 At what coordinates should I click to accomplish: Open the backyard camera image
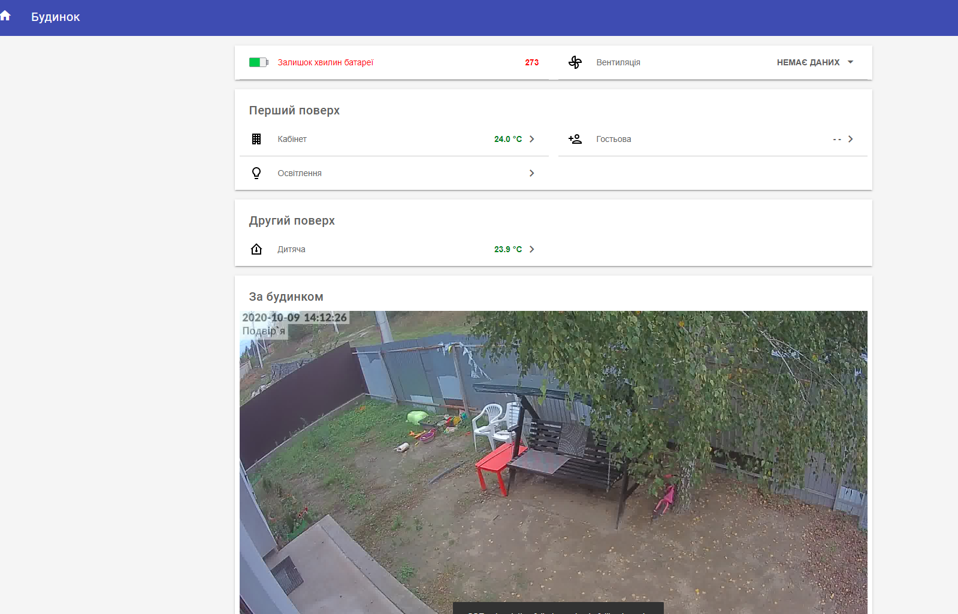pos(554,462)
